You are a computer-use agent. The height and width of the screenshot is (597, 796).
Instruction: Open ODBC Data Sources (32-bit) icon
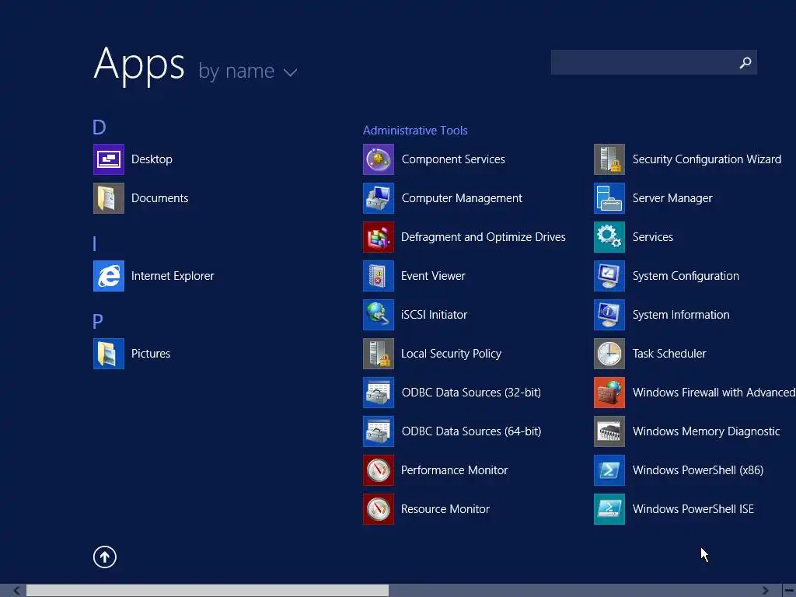(x=379, y=393)
